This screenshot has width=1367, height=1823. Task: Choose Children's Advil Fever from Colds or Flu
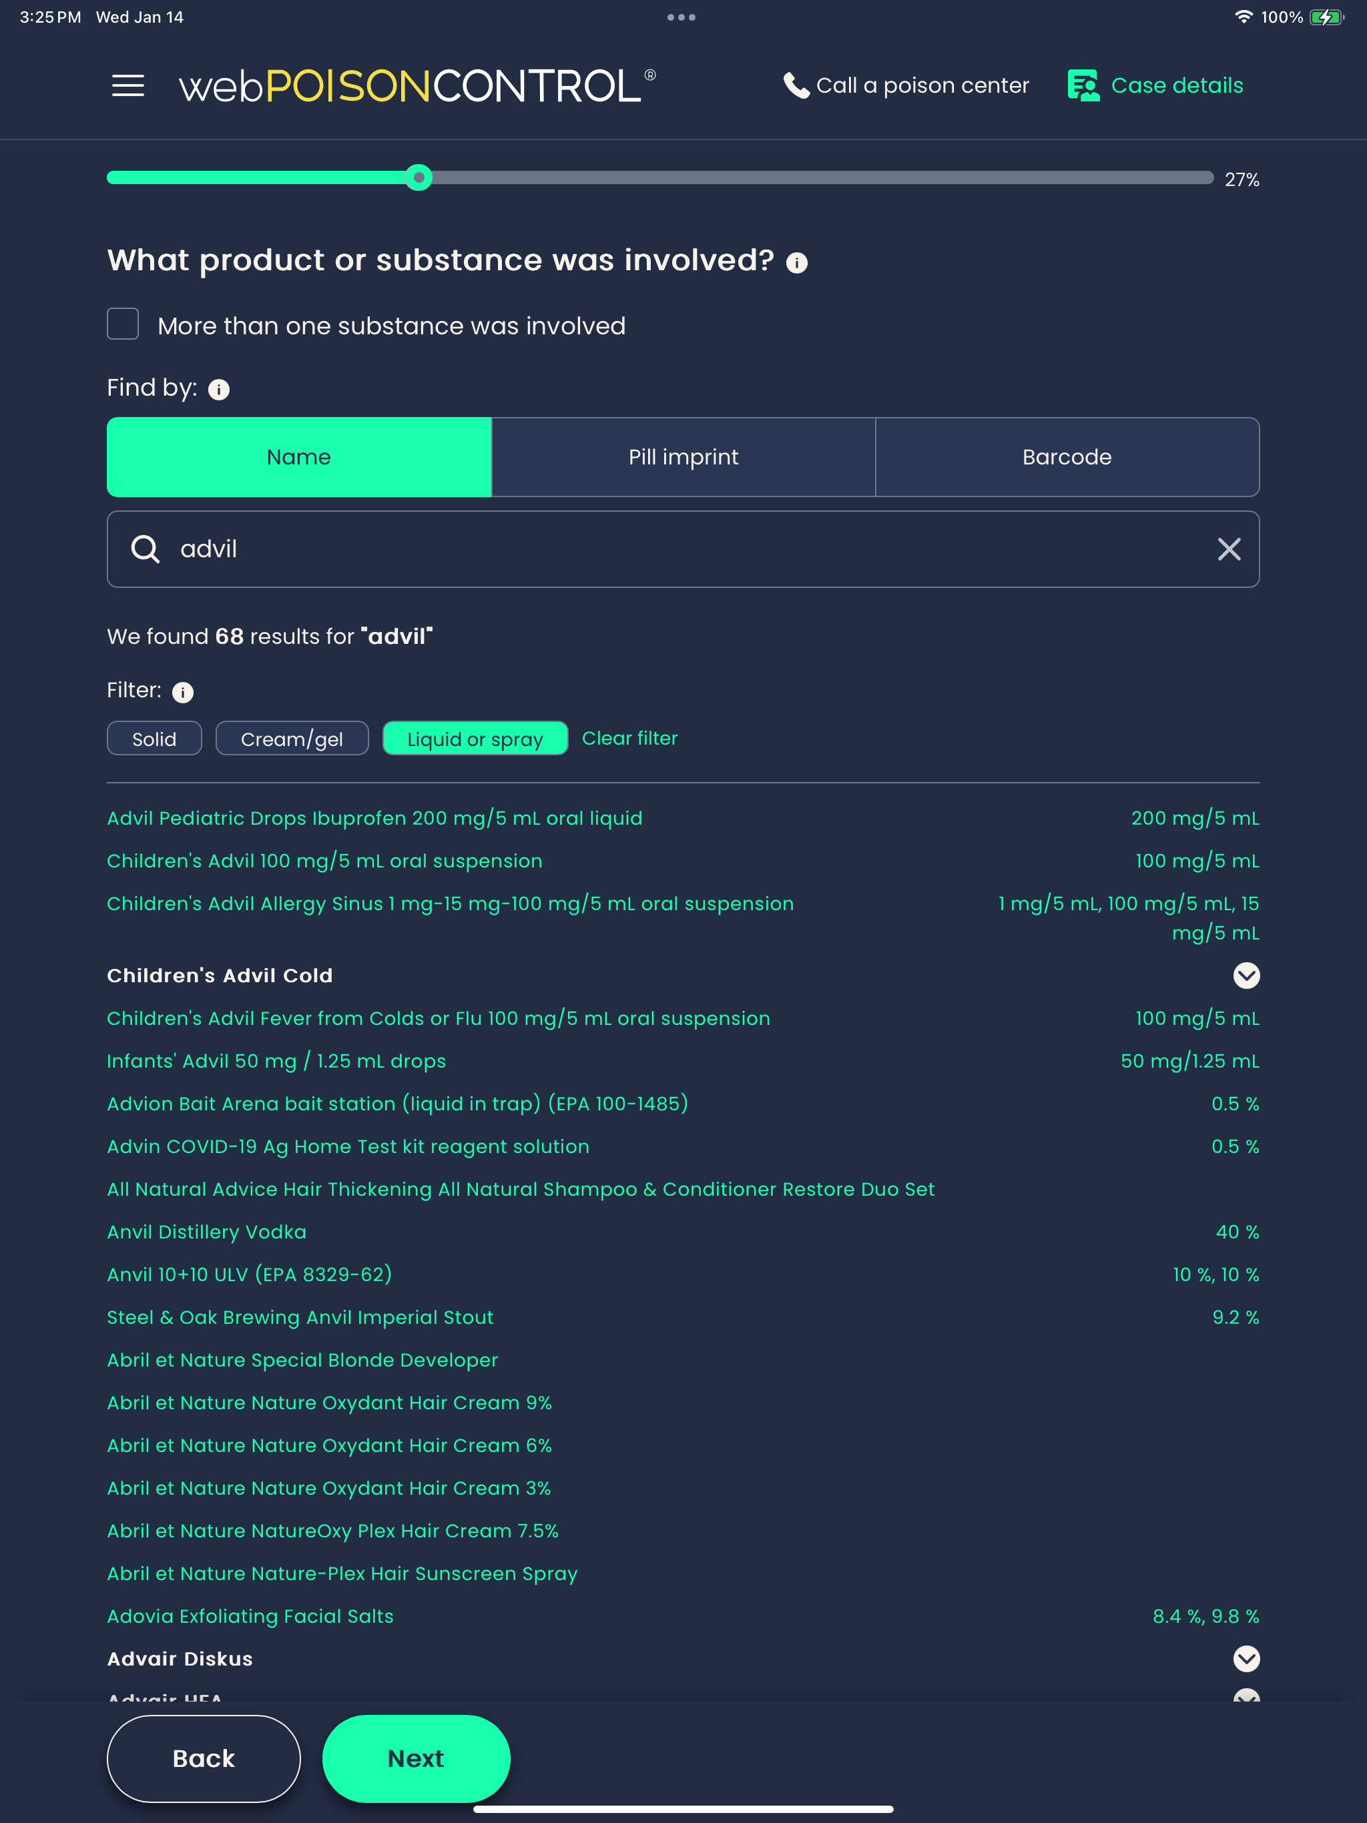pyautogui.click(x=439, y=1019)
